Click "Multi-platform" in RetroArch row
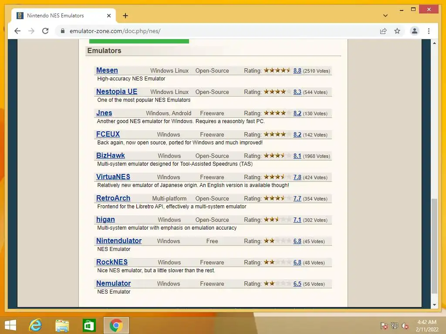Image resolution: width=446 pixels, height=334 pixels. click(169, 198)
